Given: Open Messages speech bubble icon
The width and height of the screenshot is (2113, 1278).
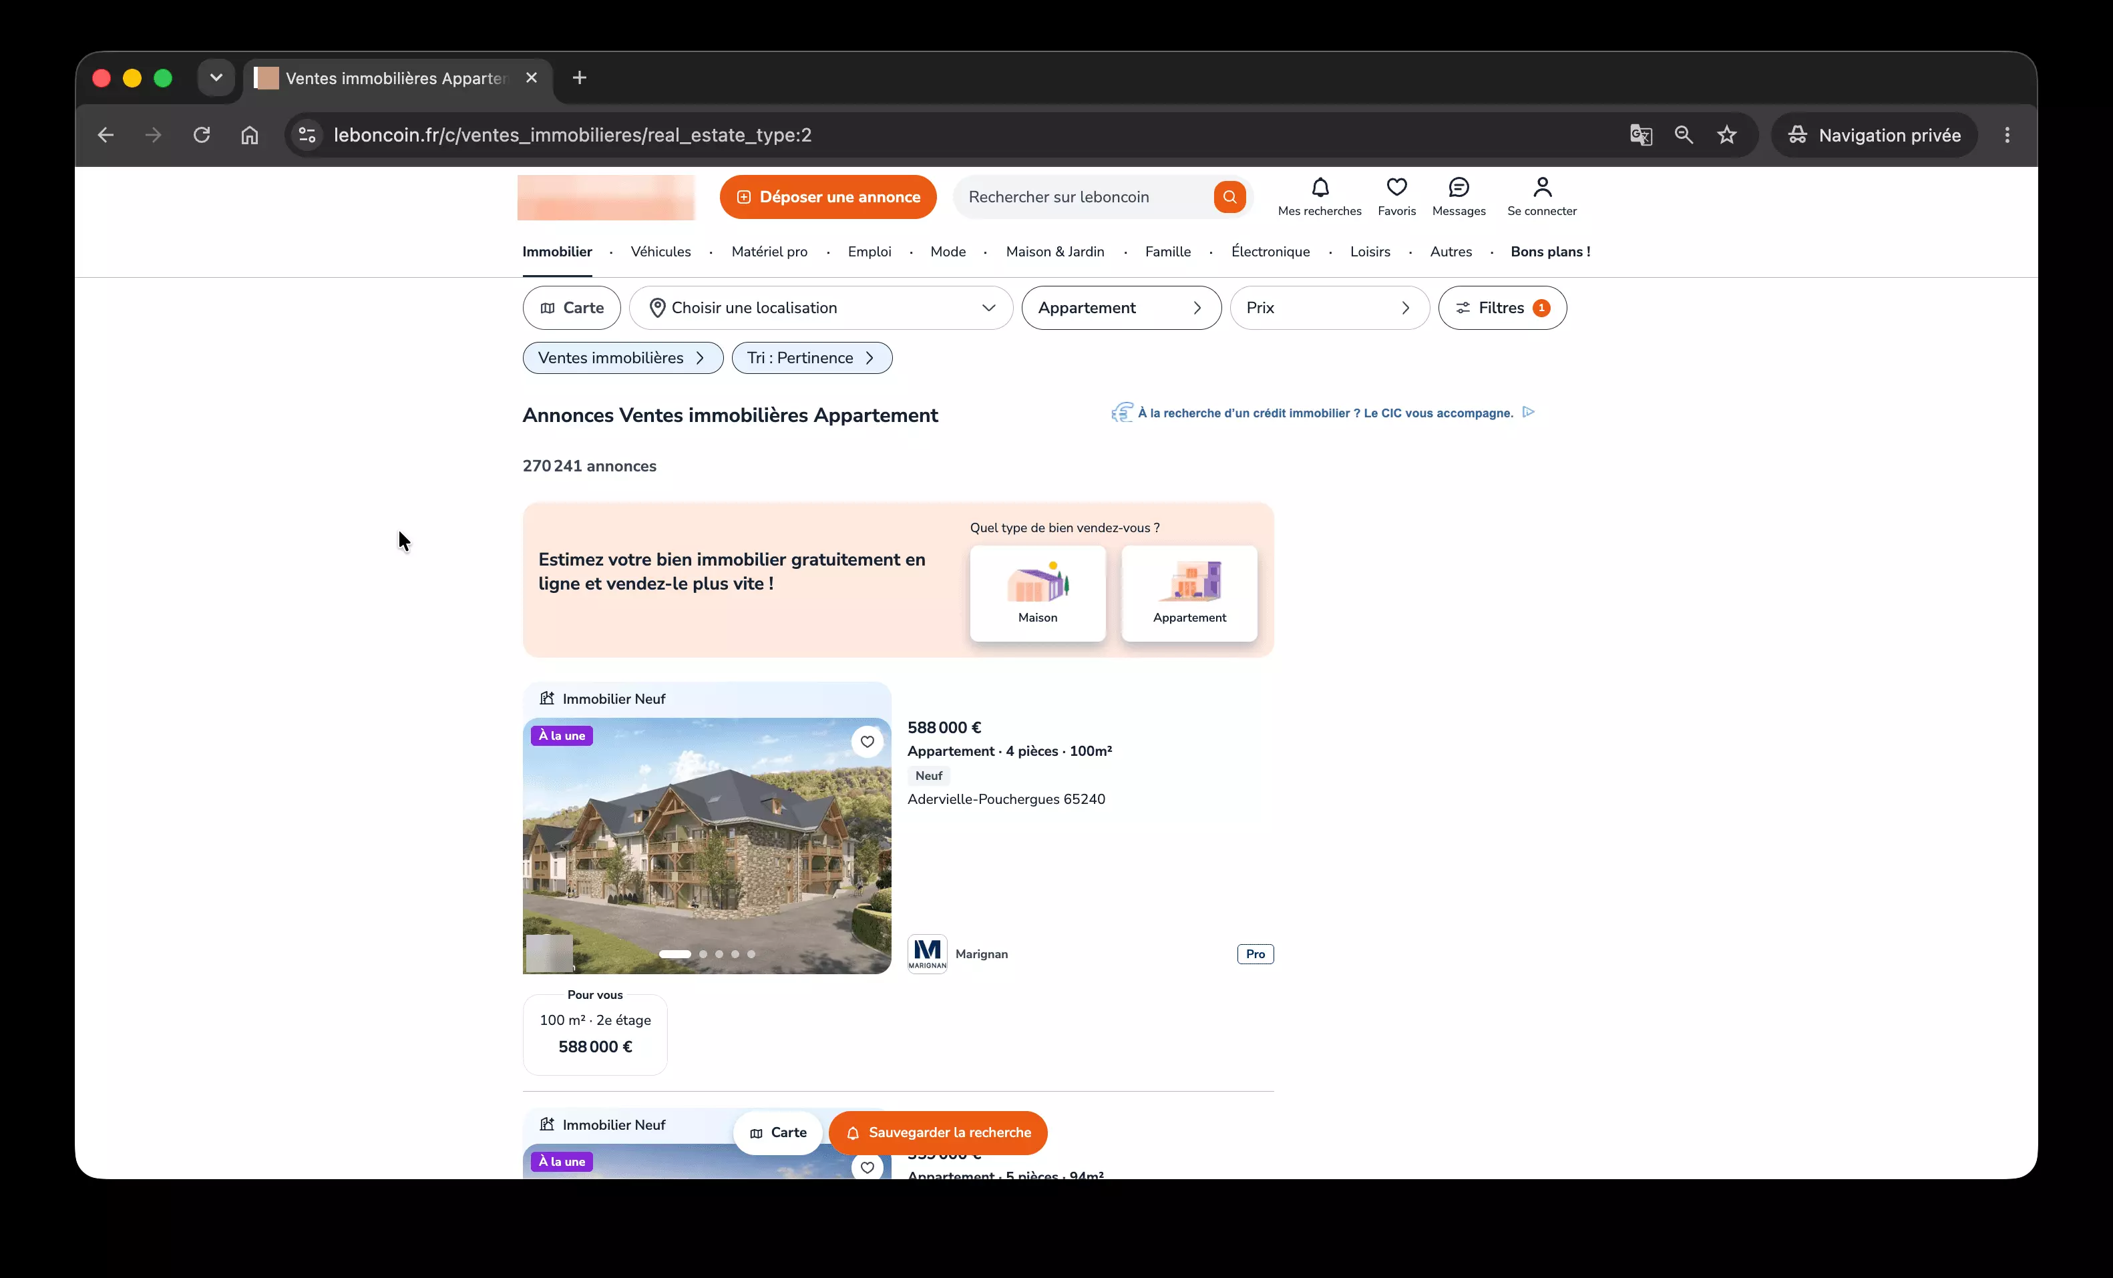Looking at the screenshot, I should (x=1459, y=196).
